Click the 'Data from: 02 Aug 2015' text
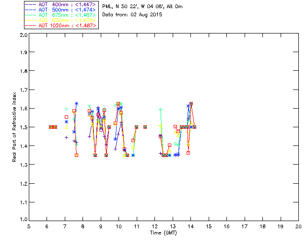307x245 pixels. click(132, 15)
